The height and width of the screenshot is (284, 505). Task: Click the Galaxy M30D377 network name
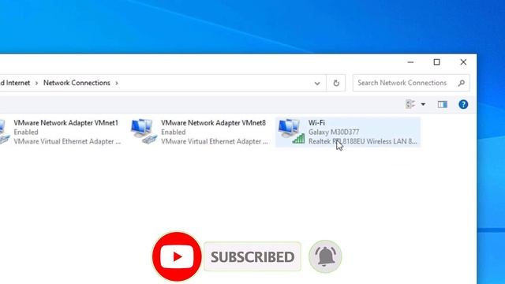[x=334, y=132]
